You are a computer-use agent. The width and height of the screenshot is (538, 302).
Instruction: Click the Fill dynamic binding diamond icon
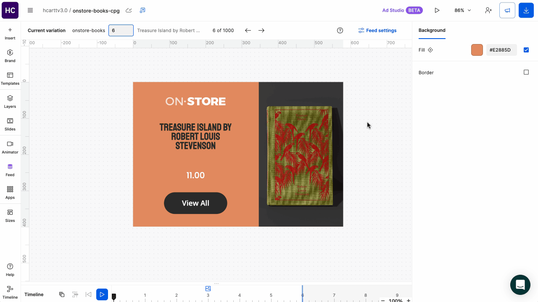click(430, 50)
